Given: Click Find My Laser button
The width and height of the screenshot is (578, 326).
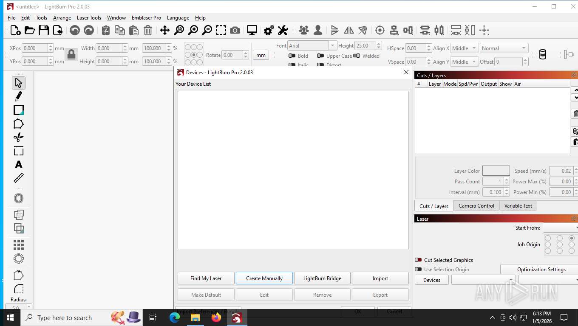Looking at the screenshot, I should click(206, 278).
